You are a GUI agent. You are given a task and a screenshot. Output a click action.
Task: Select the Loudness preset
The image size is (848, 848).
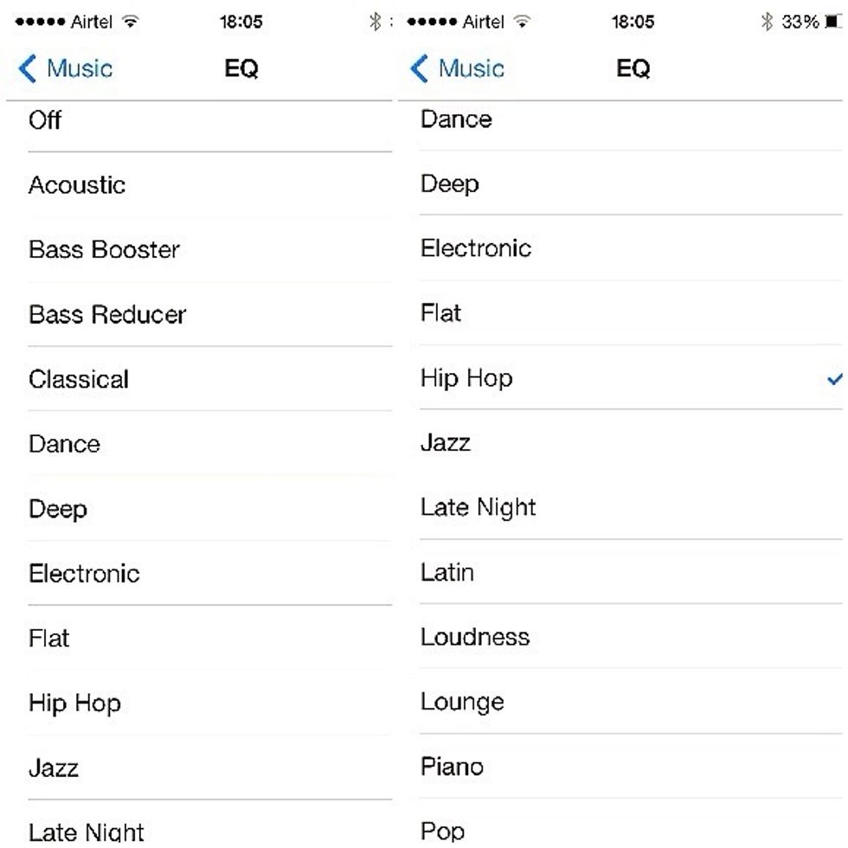[x=475, y=637]
